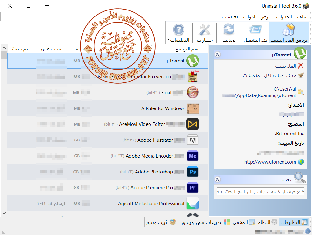This screenshot has height=235, width=312.
Task: Select the Adobe Premiere Pro icon
Action: point(193,187)
